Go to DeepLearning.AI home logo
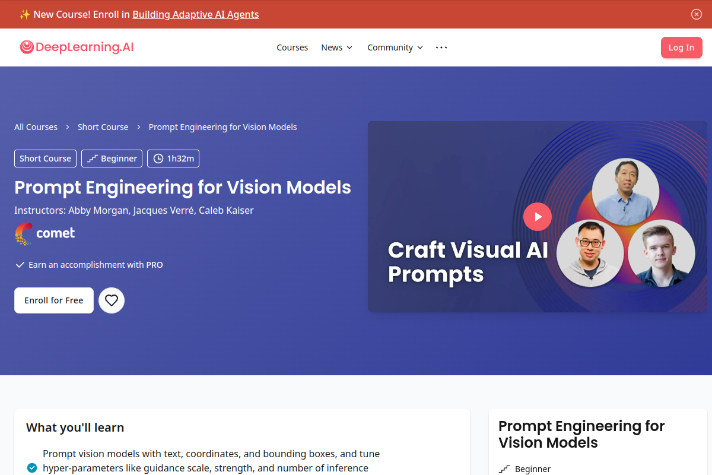 [x=77, y=47]
